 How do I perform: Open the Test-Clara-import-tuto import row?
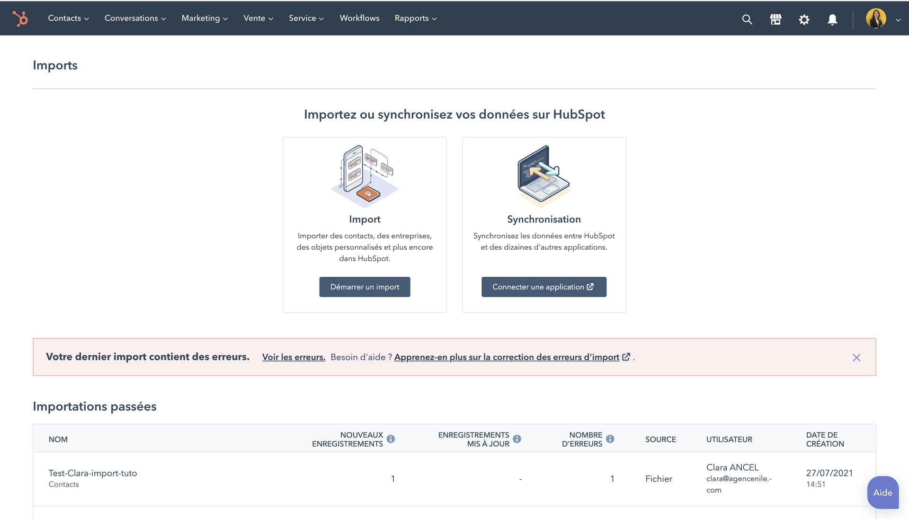point(454,479)
